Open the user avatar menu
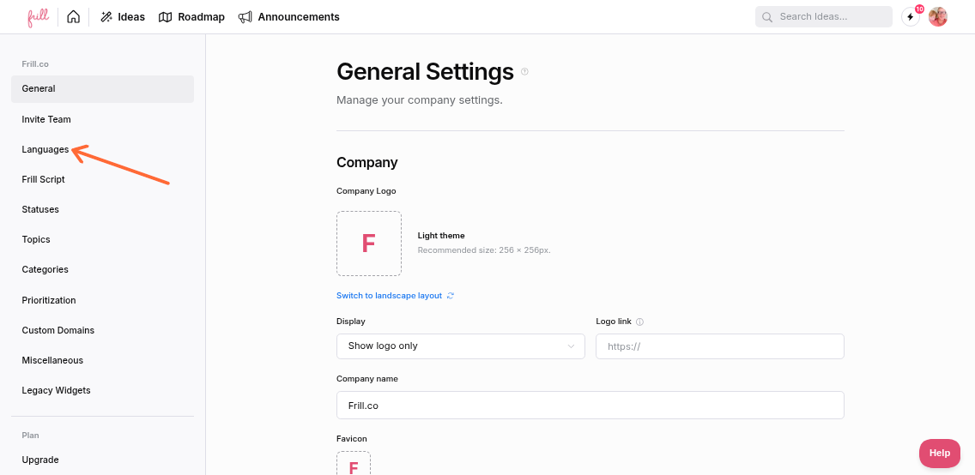The height and width of the screenshot is (475, 975). click(938, 17)
